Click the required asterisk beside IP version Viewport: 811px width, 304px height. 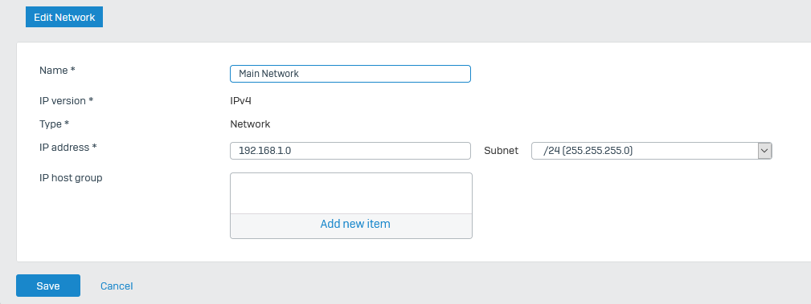click(91, 100)
